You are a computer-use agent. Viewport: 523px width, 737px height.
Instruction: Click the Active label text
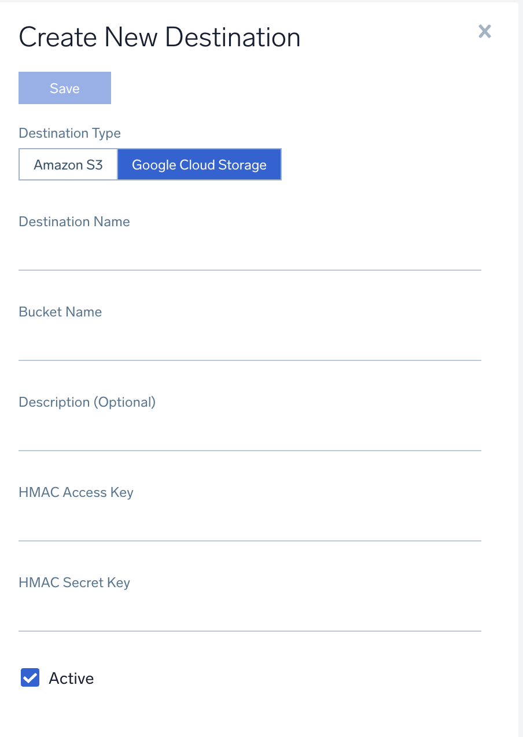[71, 677]
